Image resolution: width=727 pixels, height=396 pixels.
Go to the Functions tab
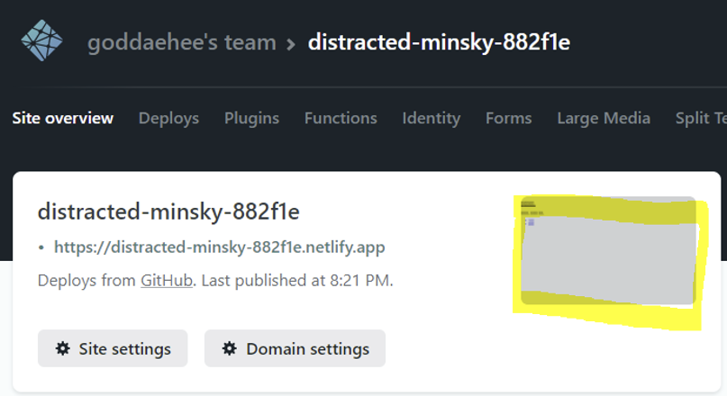pos(341,118)
